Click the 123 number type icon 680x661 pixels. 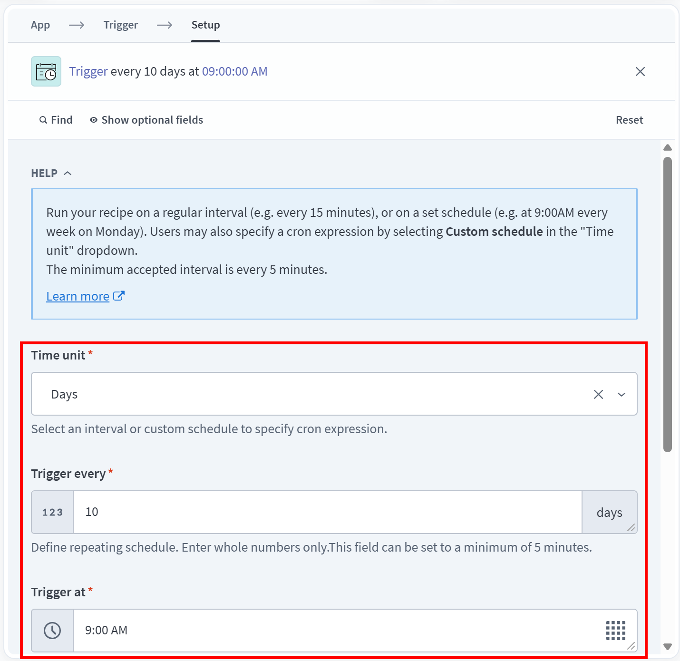[x=52, y=512]
